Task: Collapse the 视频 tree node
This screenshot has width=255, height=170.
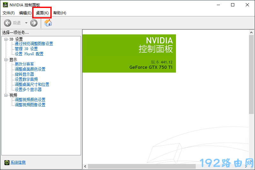Action: (x=6, y=95)
